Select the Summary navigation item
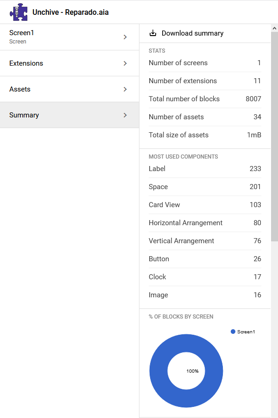Screen dimensions: 278x418 pos(56,115)
